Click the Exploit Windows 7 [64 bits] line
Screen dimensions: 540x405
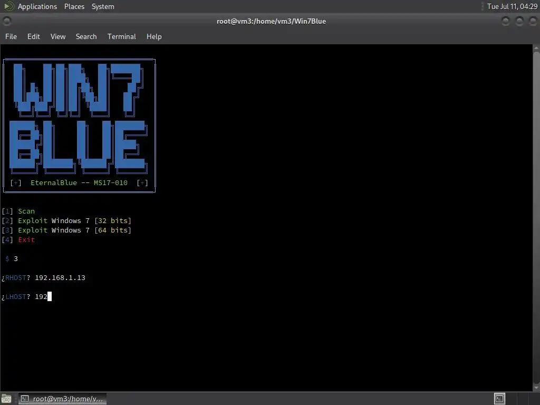click(66, 230)
